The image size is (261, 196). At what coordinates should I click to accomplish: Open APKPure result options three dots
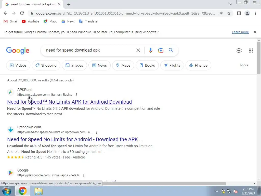(x=76, y=95)
